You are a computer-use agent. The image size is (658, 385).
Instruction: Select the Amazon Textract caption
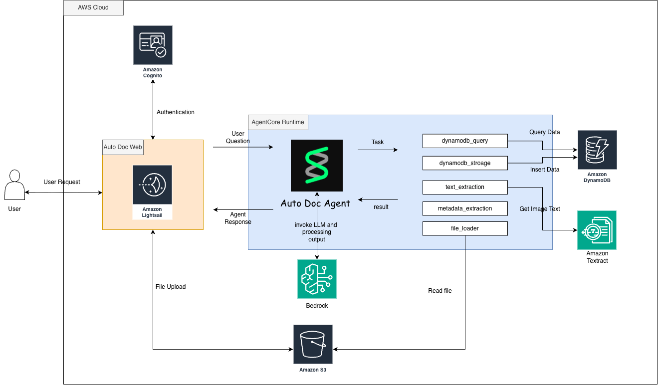point(597,257)
